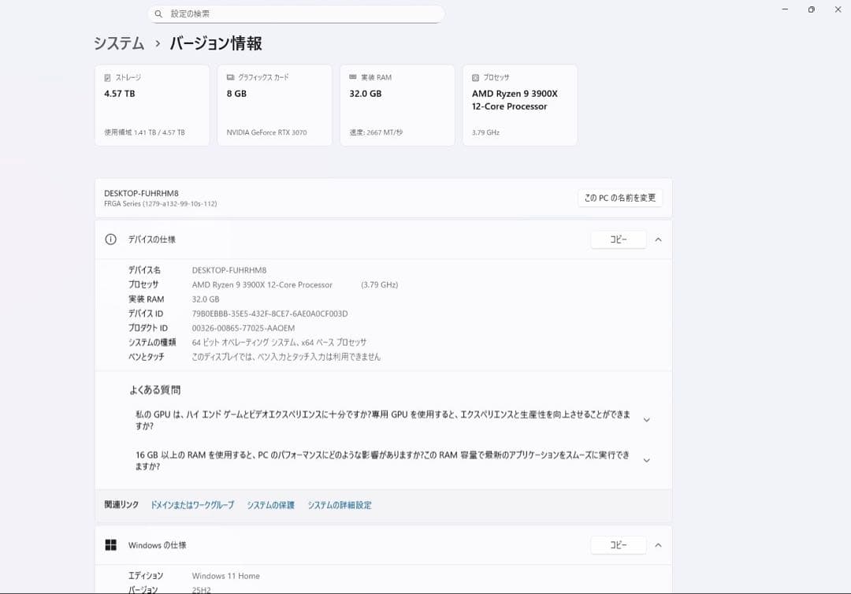Copy the デバイスの仕様 details
Viewport: 851px width, 594px height.
[618, 239]
